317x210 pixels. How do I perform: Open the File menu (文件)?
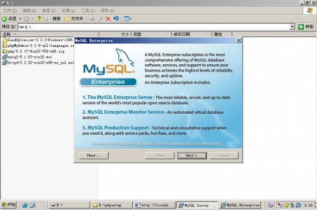[10, 11]
